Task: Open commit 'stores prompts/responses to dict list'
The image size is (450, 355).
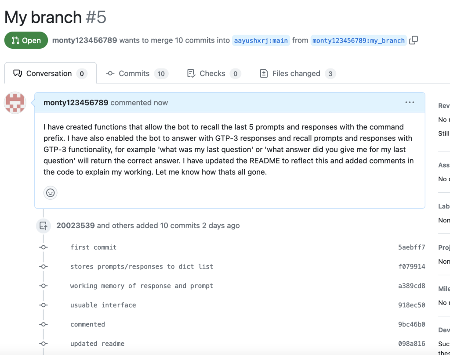Action: coord(142,266)
